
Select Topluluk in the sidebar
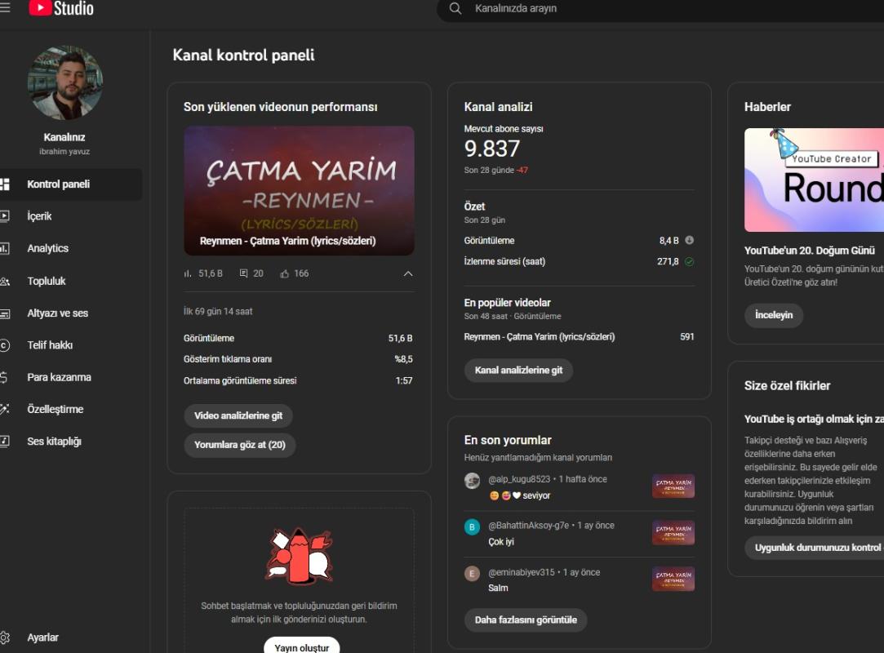pos(71,281)
